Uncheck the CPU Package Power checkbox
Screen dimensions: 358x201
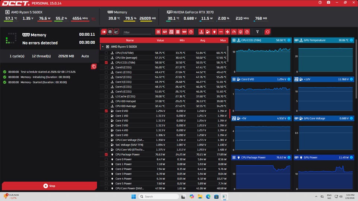coord(106,154)
